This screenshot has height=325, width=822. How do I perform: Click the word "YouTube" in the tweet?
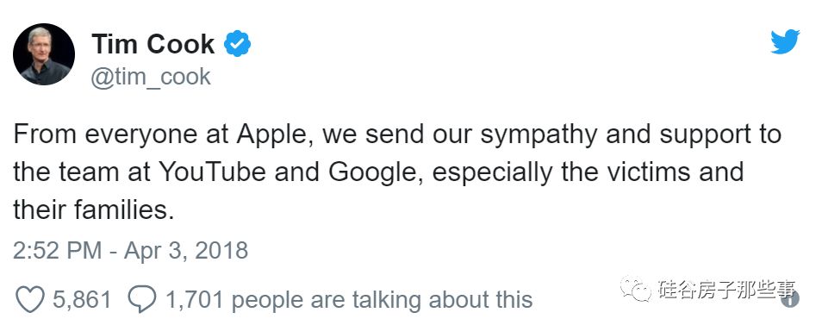(212, 172)
